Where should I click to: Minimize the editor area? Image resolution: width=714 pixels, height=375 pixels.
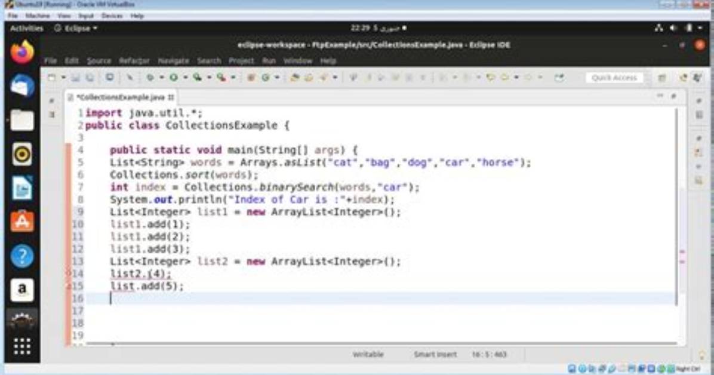pyautogui.click(x=660, y=96)
